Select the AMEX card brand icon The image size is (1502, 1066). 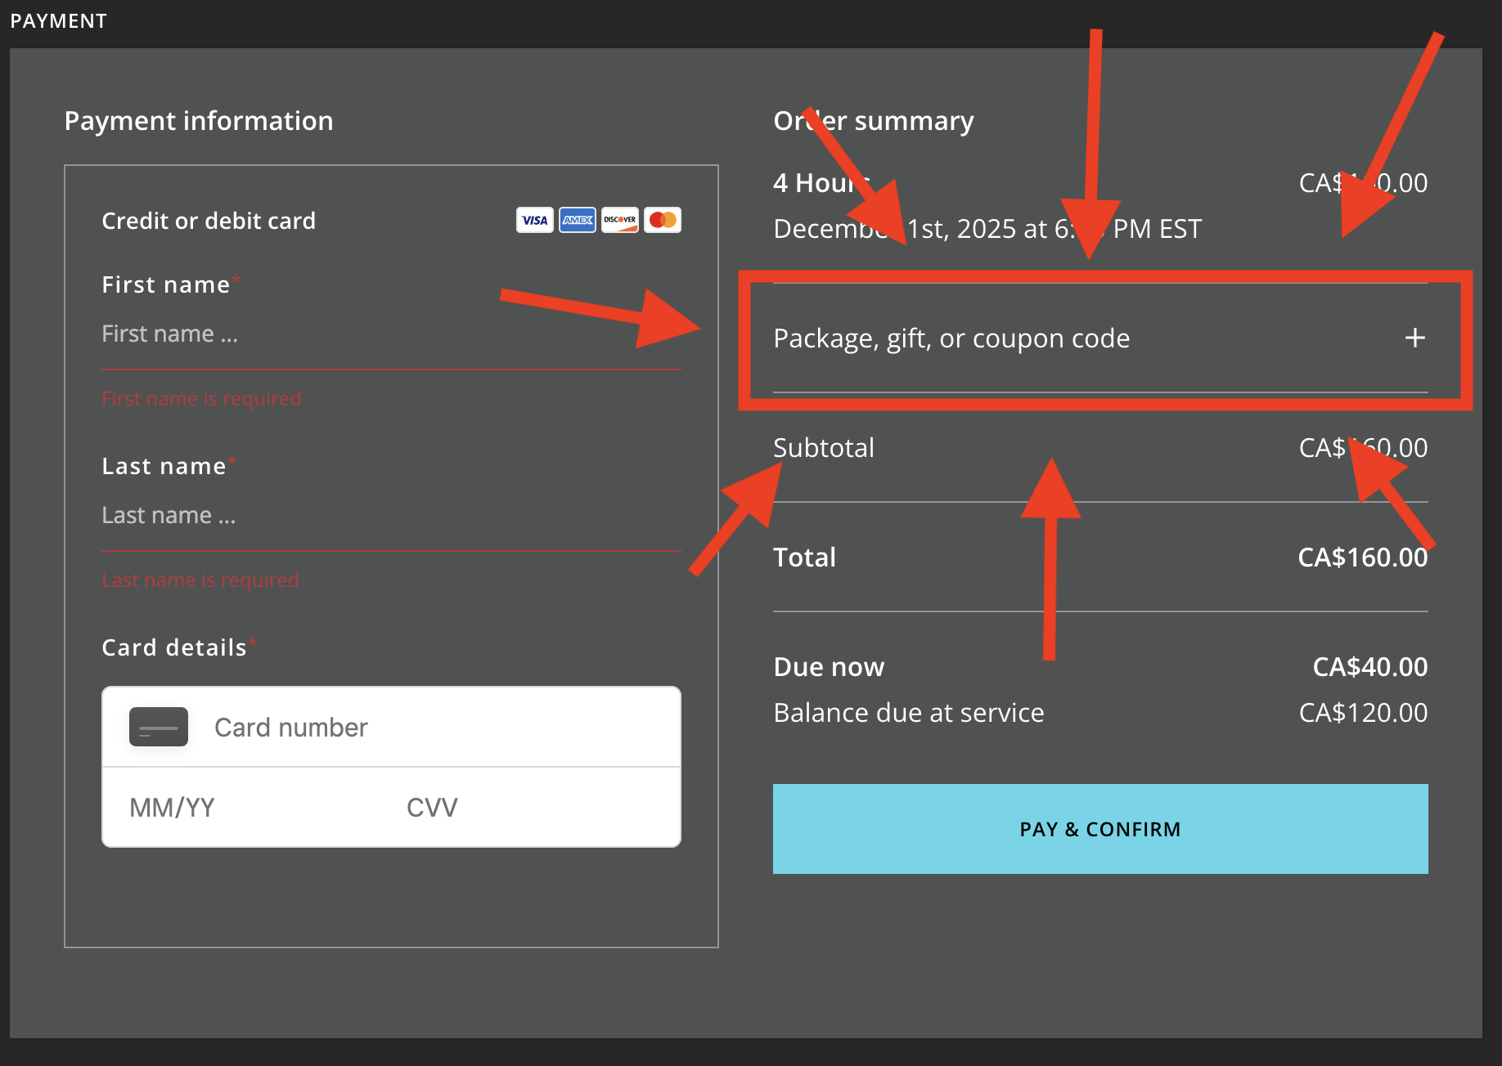[578, 220]
